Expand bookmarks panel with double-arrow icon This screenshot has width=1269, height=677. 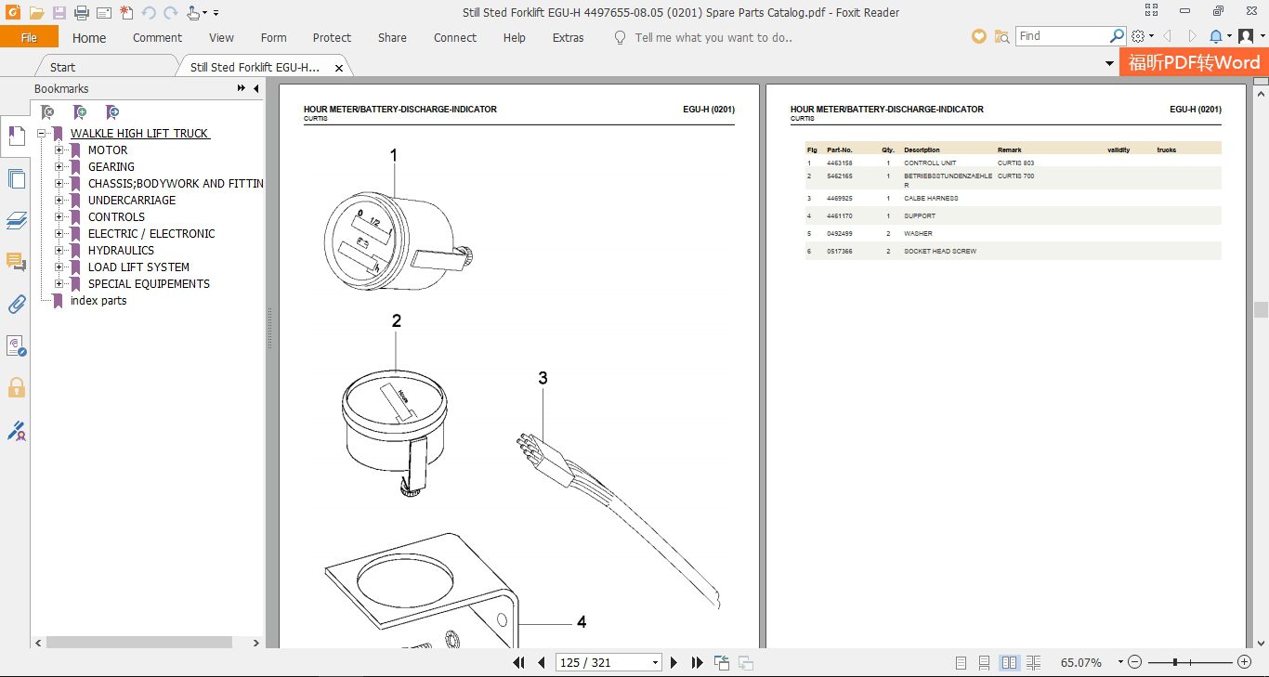click(242, 88)
